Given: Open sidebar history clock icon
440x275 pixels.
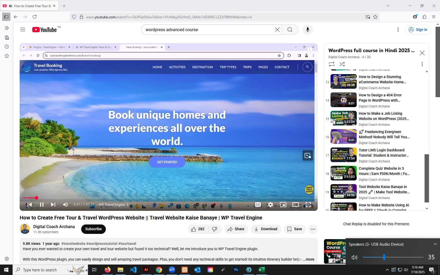Looking at the screenshot, I should point(7,47).
